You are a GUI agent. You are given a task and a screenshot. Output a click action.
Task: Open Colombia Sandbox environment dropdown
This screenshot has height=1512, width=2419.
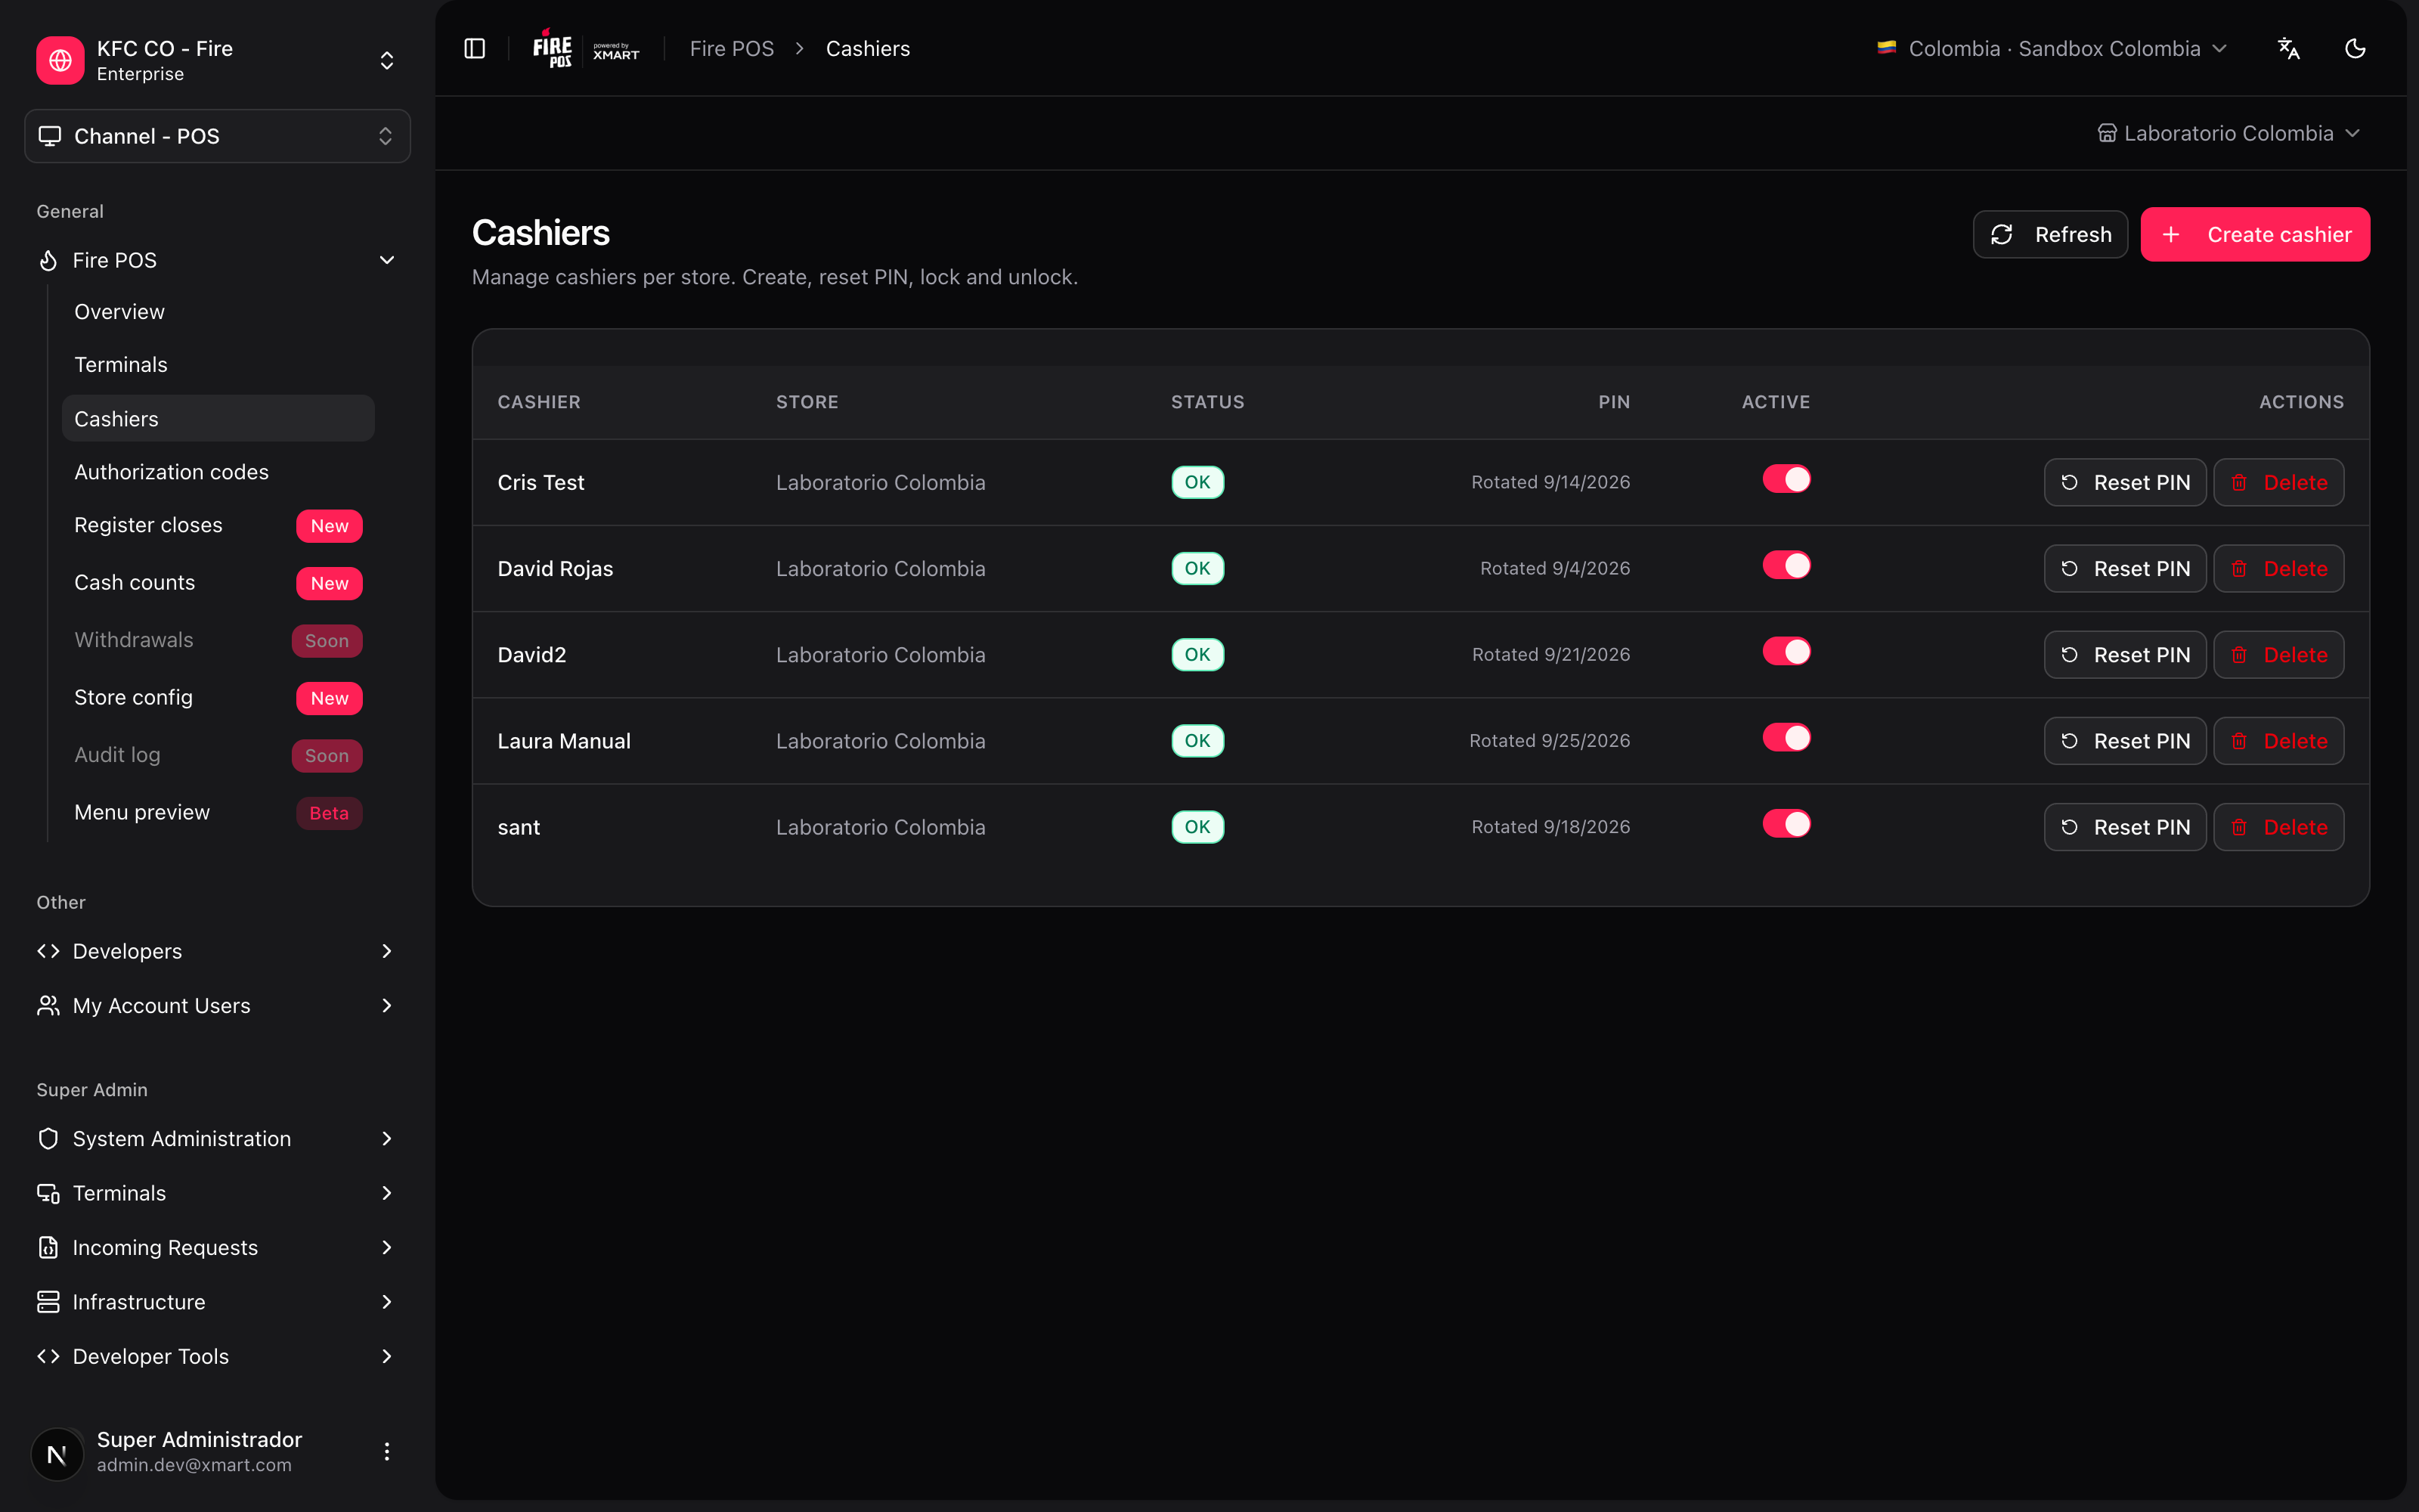pyautogui.click(x=2053, y=48)
